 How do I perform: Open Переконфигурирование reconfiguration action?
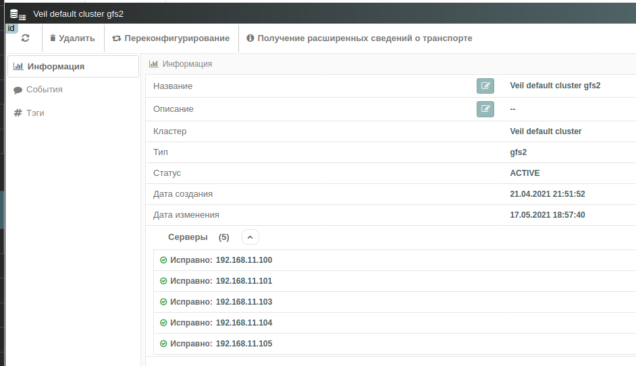click(x=171, y=38)
